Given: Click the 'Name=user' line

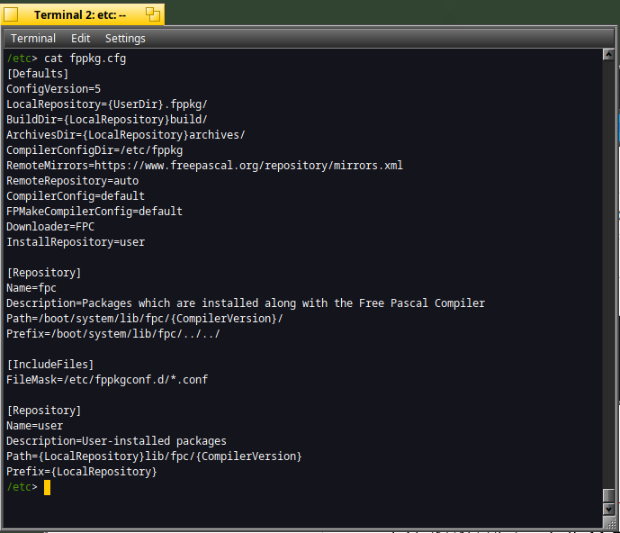Looking at the screenshot, I should click(x=35, y=426).
